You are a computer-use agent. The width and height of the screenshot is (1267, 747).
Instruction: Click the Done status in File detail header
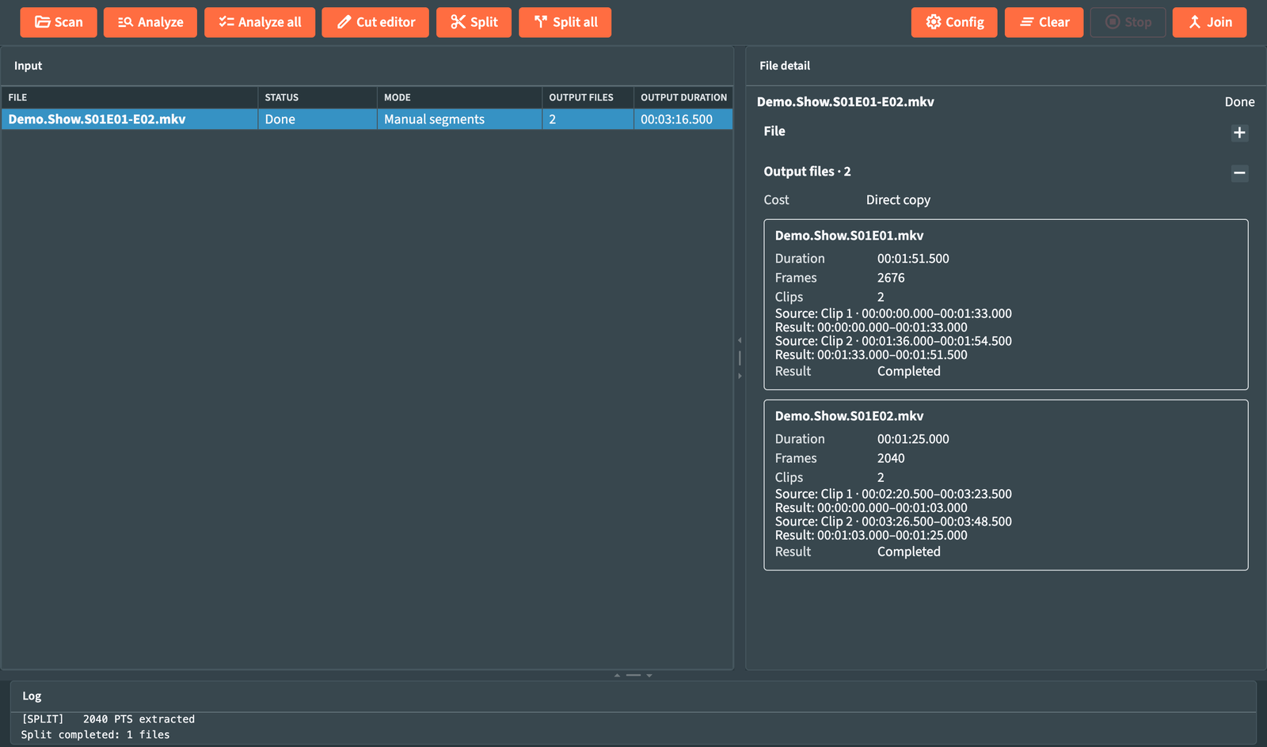pos(1239,102)
